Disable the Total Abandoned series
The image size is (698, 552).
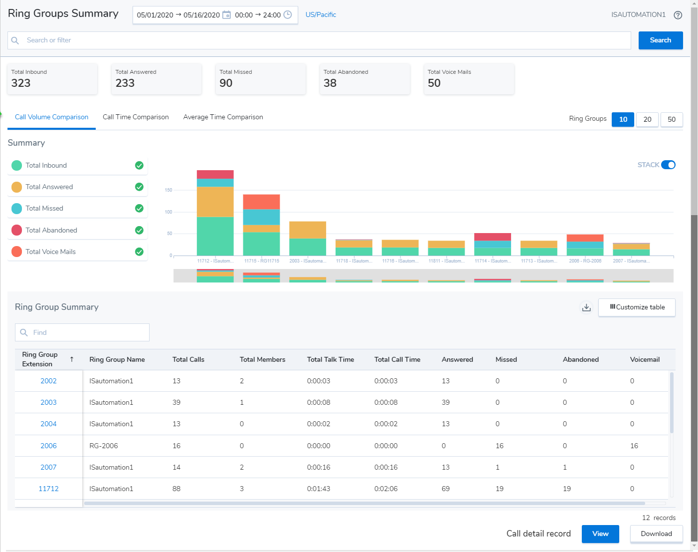point(139,230)
